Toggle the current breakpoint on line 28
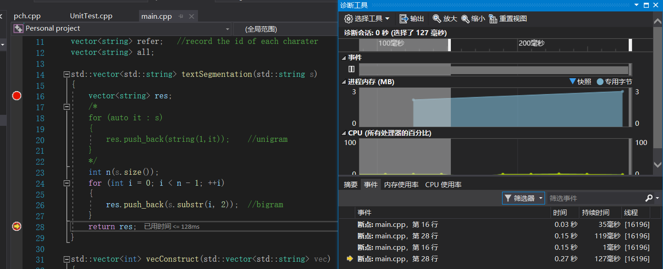Image resolution: width=663 pixels, height=269 pixels. click(17, 226)
